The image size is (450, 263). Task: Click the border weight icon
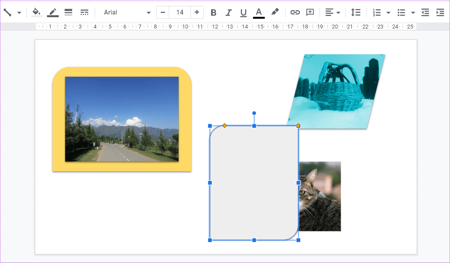coord(68,12)
